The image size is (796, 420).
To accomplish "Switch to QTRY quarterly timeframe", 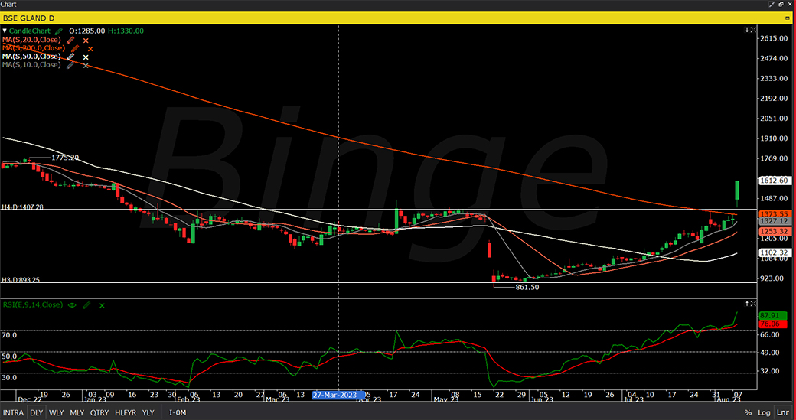I will point(99,413).
